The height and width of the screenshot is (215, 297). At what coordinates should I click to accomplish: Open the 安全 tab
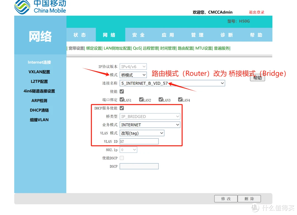coord(138,35)
